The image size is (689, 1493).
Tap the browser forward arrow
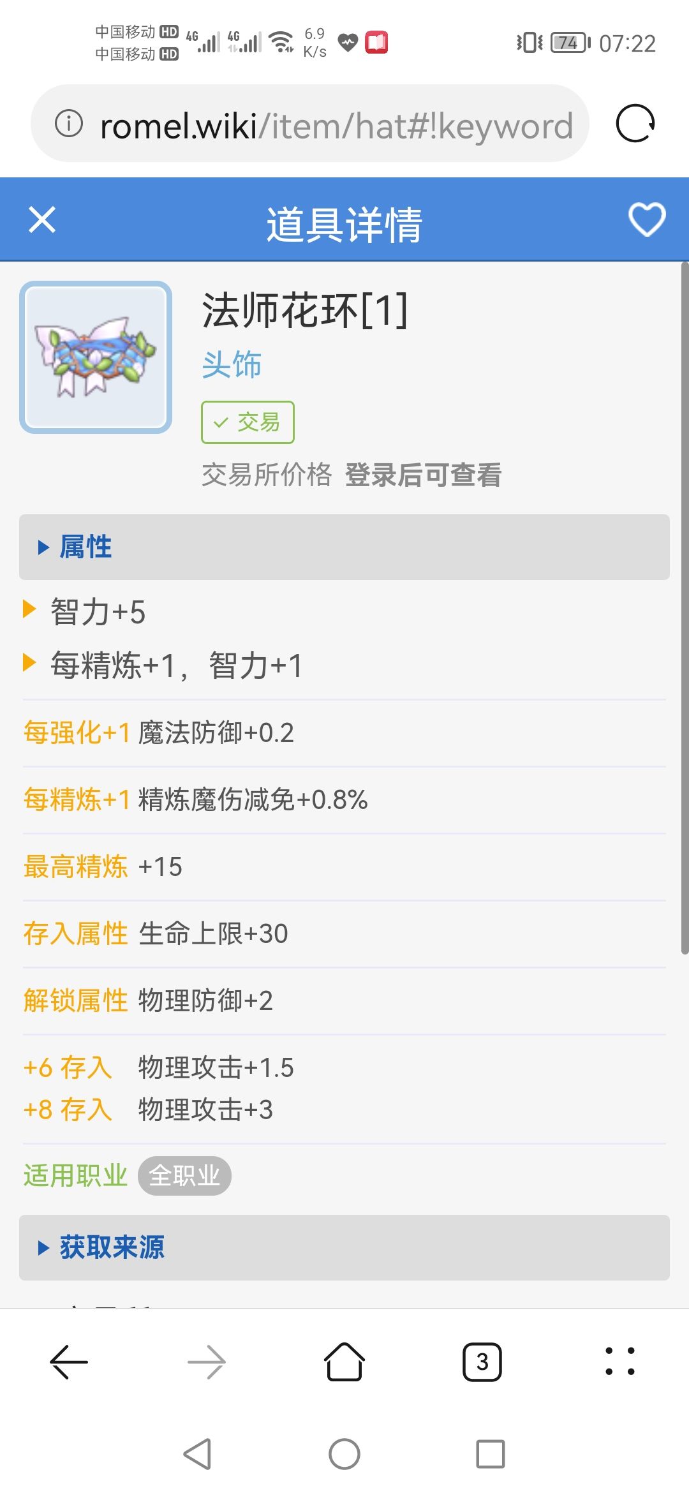click(207, 1362)
